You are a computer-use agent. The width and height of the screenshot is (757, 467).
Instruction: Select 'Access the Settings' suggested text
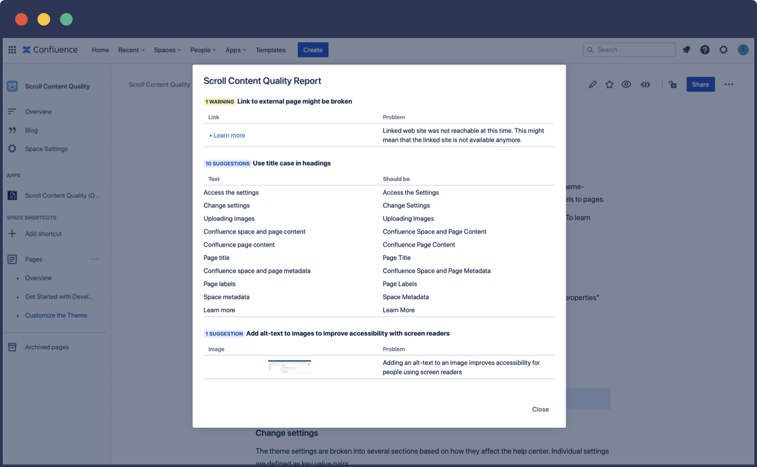click(x=411, y=193)
